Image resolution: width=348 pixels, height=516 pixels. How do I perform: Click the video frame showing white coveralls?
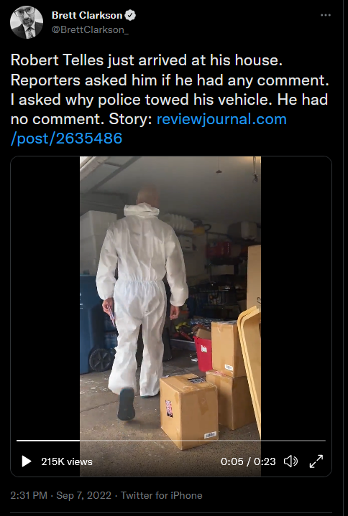(170, 296)
